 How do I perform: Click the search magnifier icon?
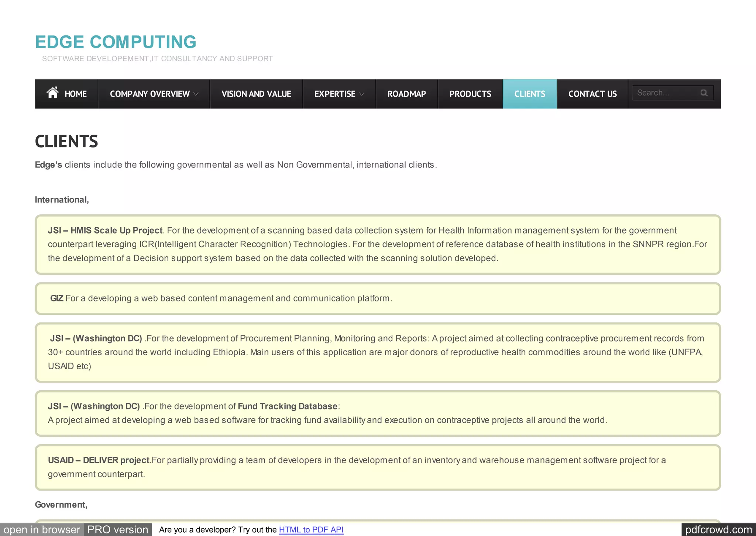[704, 93]
